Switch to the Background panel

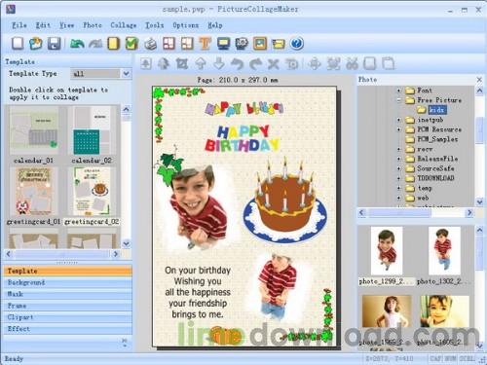pyautogui.click(x=68, y=282)
